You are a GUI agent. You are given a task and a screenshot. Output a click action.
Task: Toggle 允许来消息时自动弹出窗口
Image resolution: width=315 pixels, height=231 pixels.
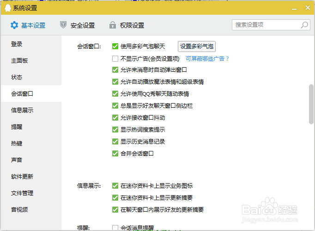(115, 70)
